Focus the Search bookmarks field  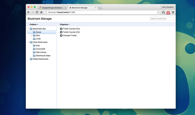point(161,19)
